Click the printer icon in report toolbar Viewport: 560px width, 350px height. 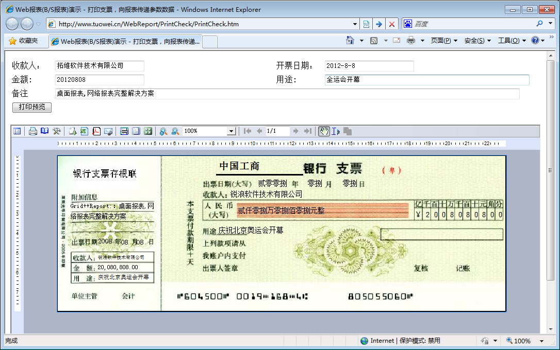point(33,131)
